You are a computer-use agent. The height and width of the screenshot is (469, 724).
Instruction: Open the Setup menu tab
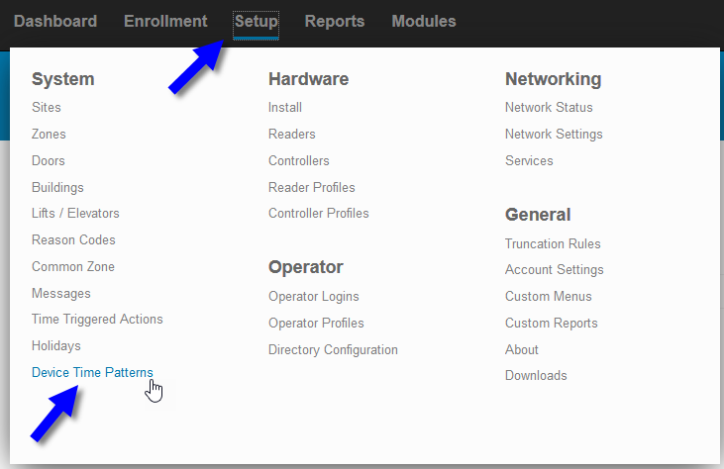257,22
